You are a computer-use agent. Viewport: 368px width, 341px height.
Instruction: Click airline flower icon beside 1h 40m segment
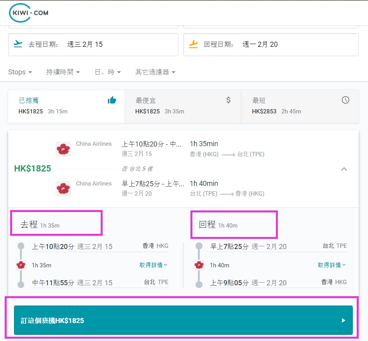tap(199, 265)
